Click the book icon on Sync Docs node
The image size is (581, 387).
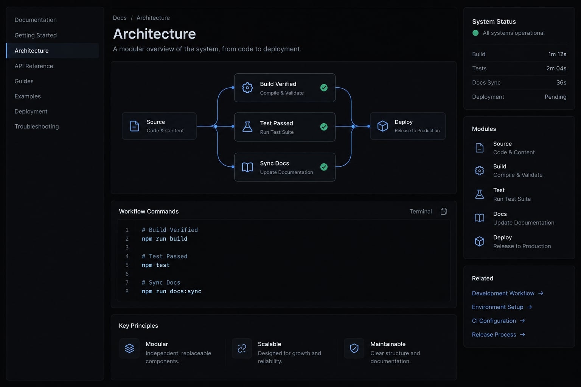pyautogui.click(x=247, y=167)
